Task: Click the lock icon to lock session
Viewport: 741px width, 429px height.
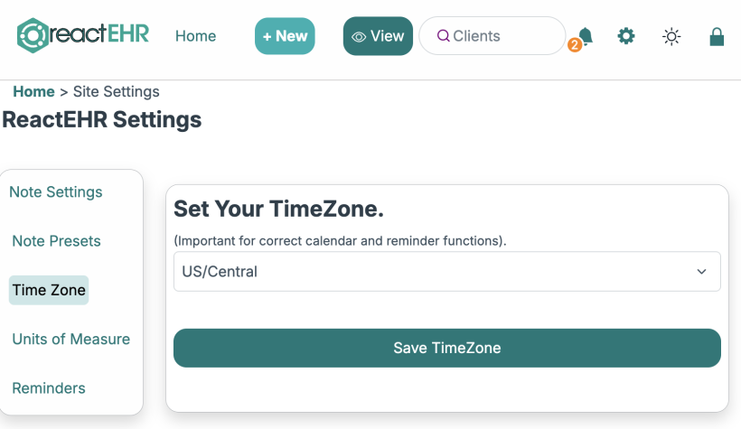Action: pos(717,36)
